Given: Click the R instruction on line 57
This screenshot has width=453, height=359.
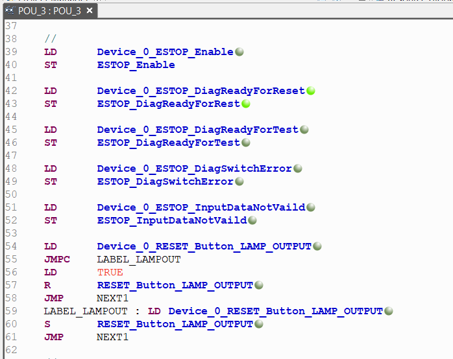Looking at the screenshot, I should coord(47,285).
